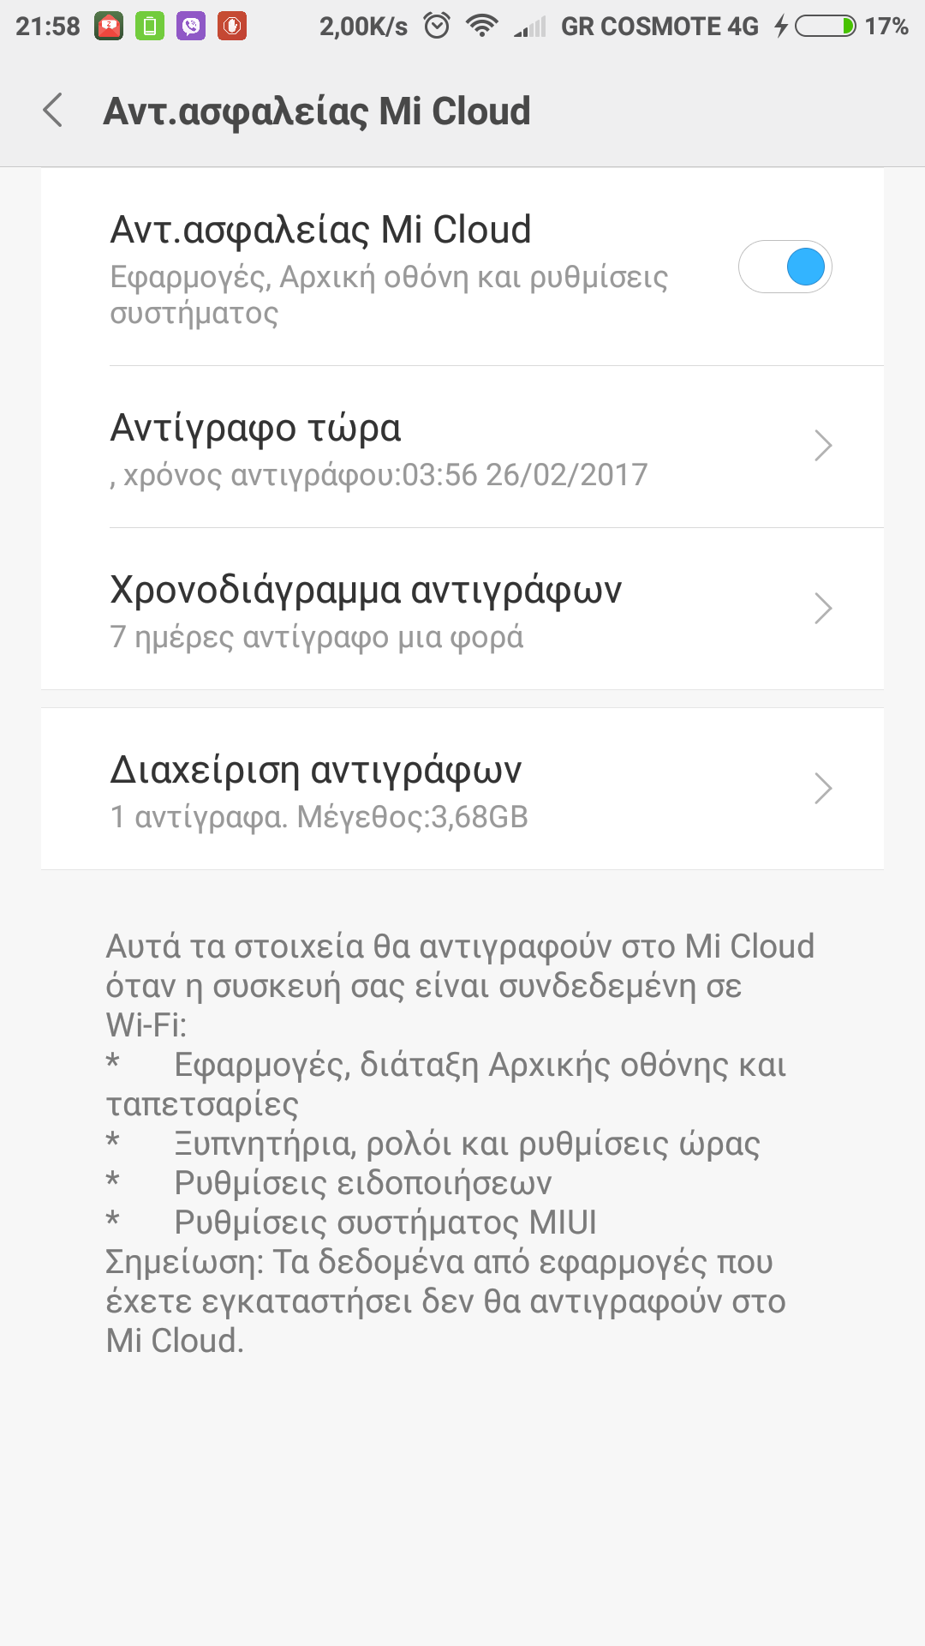Open the Διαχείριση αντιγράφων entry

(x=315, y=771)
